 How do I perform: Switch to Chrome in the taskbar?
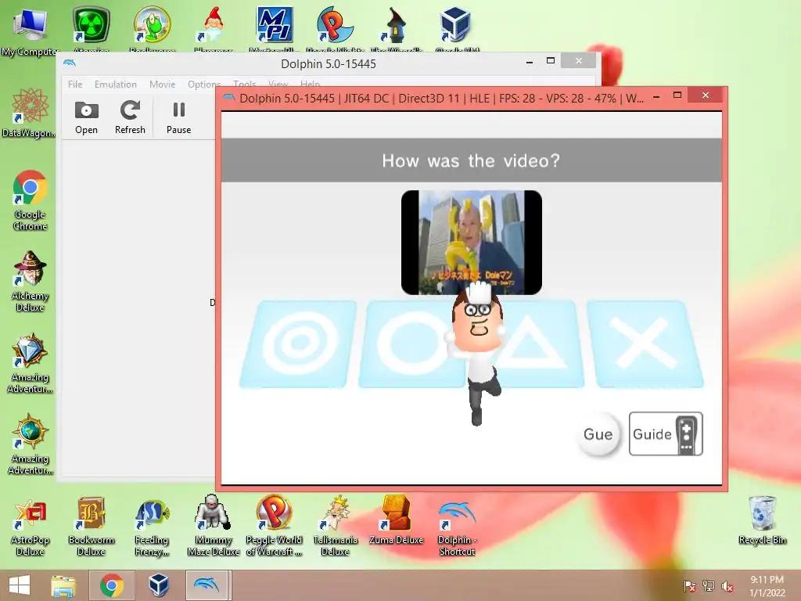click(112, 585)
